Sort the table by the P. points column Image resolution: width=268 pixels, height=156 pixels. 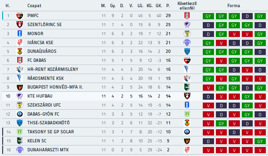pos(168,6)
